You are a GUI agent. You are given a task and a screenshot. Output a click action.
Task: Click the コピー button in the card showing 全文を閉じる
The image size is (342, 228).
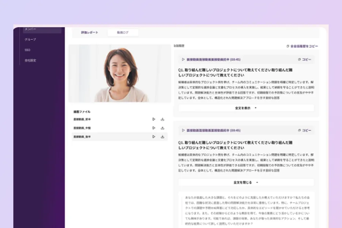[304, 130]
